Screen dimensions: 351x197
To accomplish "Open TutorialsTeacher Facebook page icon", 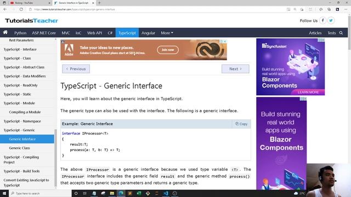I will click(322, 21).
